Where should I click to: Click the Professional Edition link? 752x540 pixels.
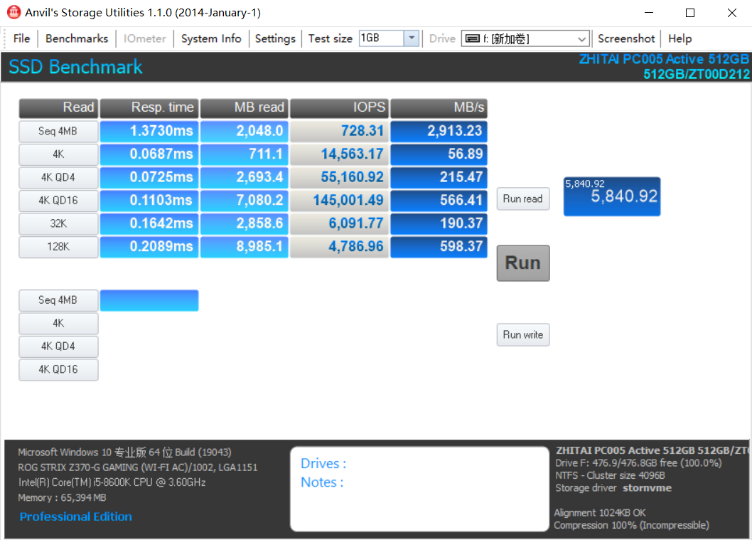(76, 517)
